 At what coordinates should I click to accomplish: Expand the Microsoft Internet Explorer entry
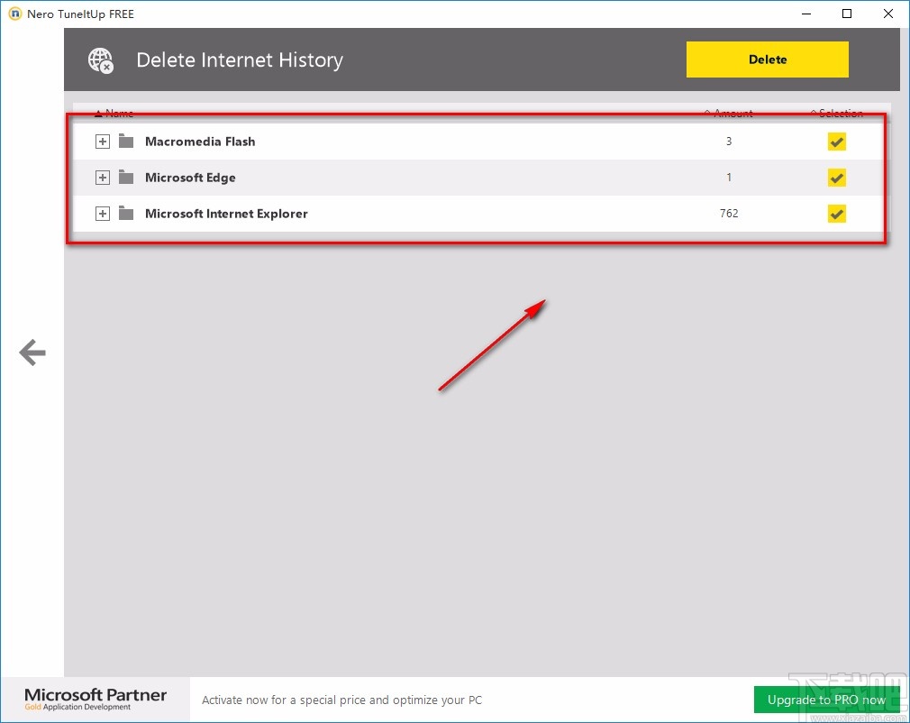click(102, 213)
